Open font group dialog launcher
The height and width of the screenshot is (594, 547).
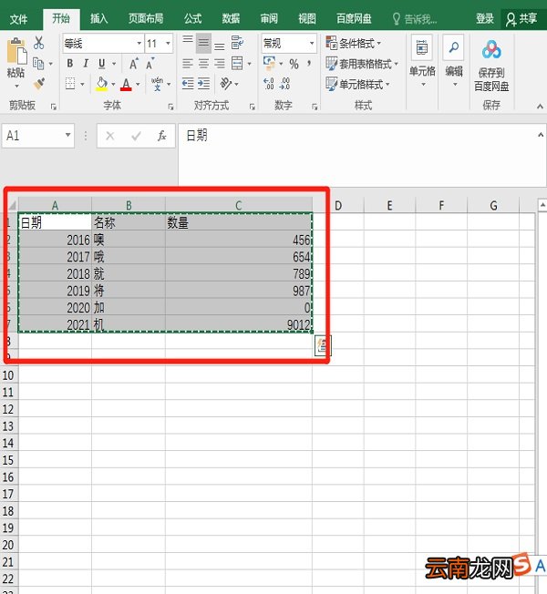(170, 107)
